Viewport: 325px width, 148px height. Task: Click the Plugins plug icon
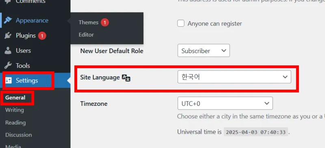click(x=8, y=36)
